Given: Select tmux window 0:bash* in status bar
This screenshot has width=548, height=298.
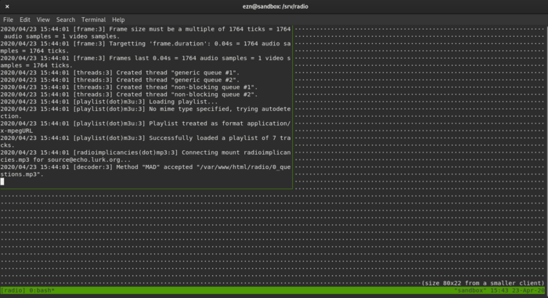Looking at the screenshot, I should (x=42, y=290).
